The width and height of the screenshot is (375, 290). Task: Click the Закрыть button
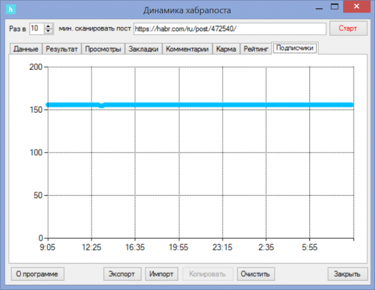point(346,274)
